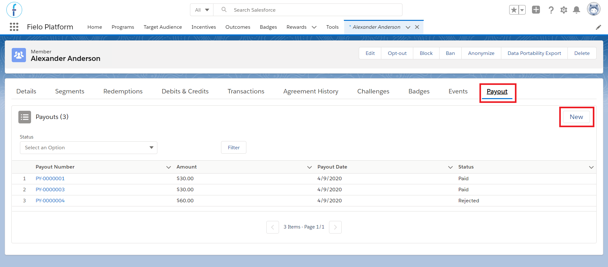Open payout PY-0000001 link
Viewport: 608px width, 267px height.
pos(50,179)
